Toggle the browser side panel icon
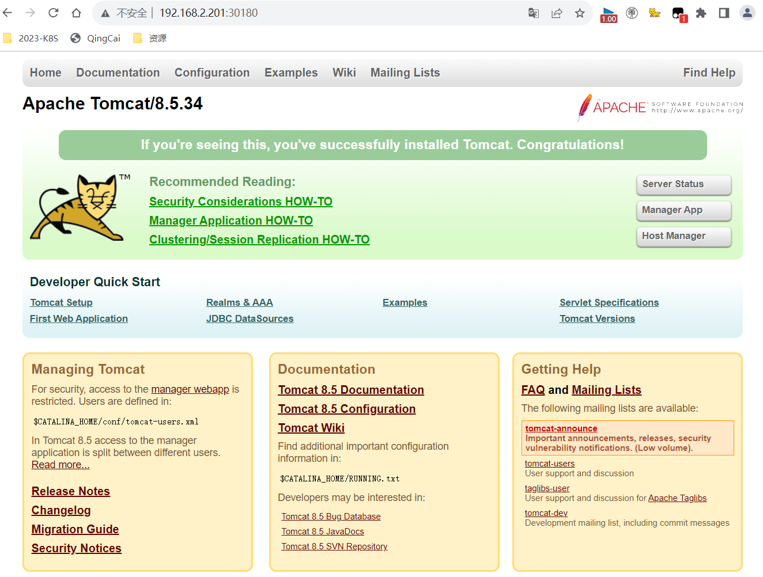 point(724,13)
